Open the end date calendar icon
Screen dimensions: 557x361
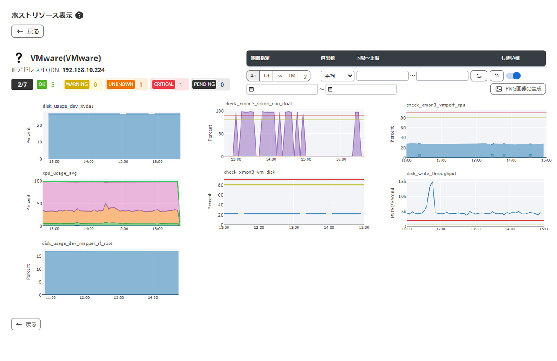pyautogui.click(x=330, y=90)
